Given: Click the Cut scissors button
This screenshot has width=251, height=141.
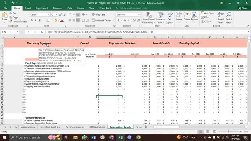Looking at the screenshot, I should [x=13, y=13].
